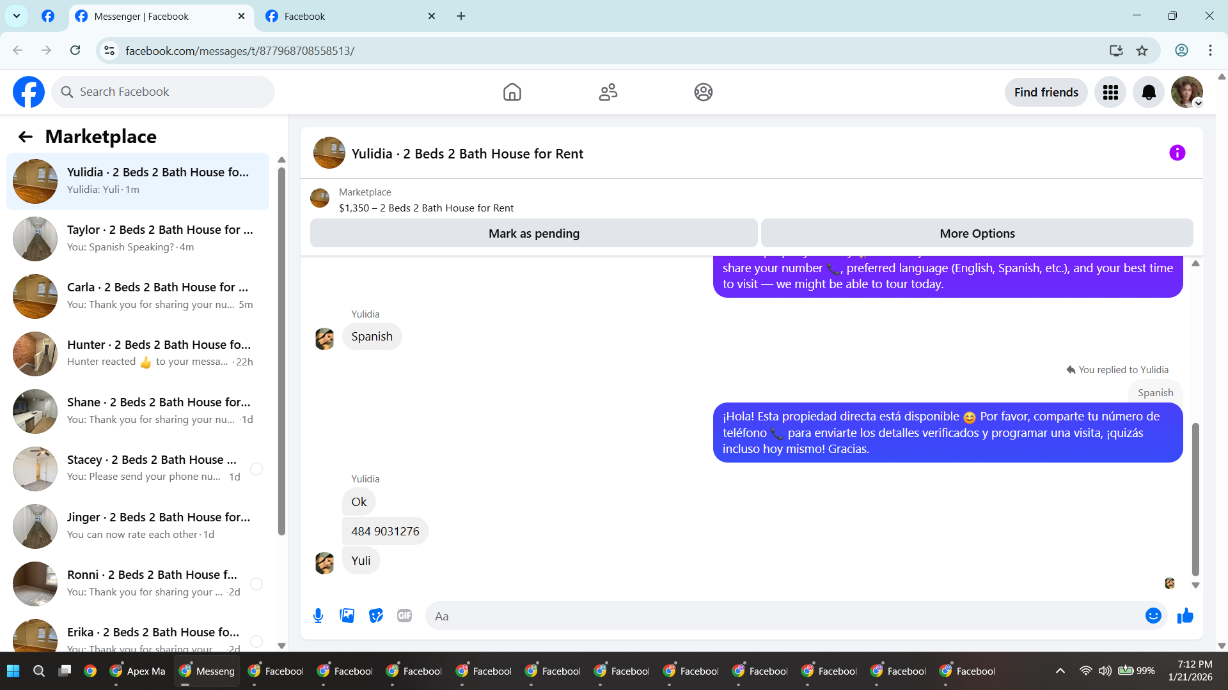Expand the account profile picture menu
This screenshot has width=1228, height=690.
coord(1187,93)
